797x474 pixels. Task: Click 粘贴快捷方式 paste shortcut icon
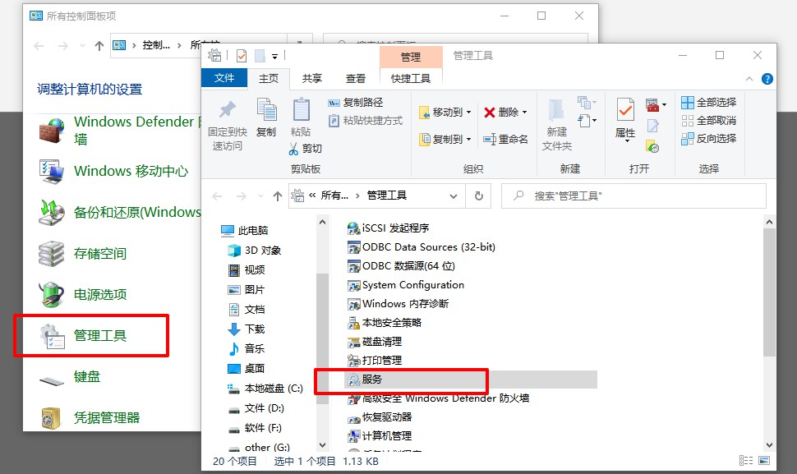click(x=366, y=121)
